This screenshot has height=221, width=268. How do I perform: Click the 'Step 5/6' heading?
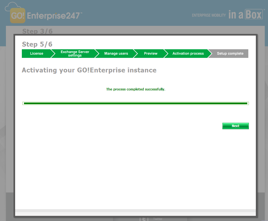pyautogui.click(x=37, y=44)
